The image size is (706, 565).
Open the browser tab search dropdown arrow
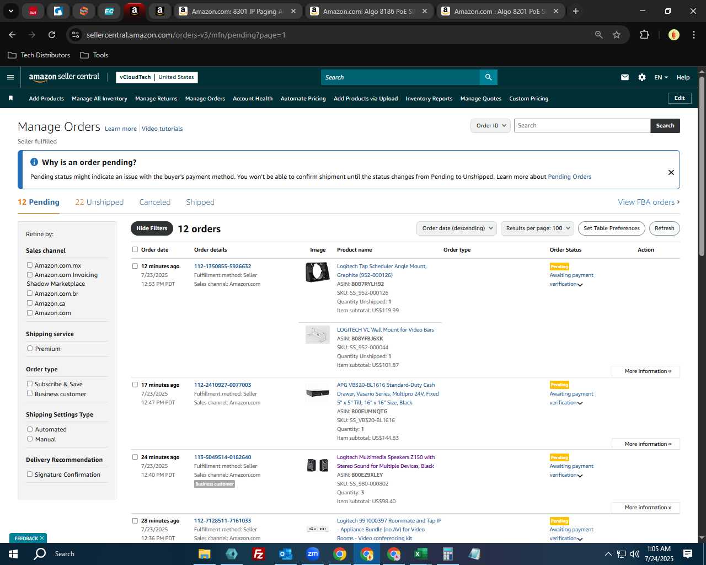coord(11,11)
